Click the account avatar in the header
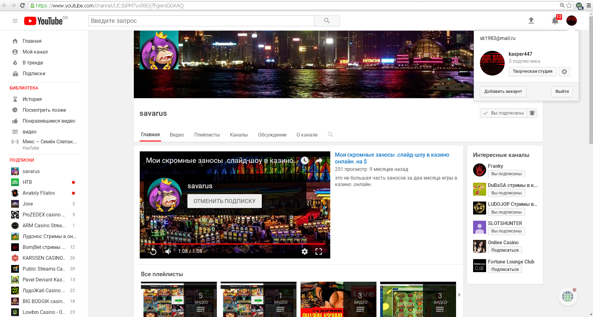 [572, 21]
